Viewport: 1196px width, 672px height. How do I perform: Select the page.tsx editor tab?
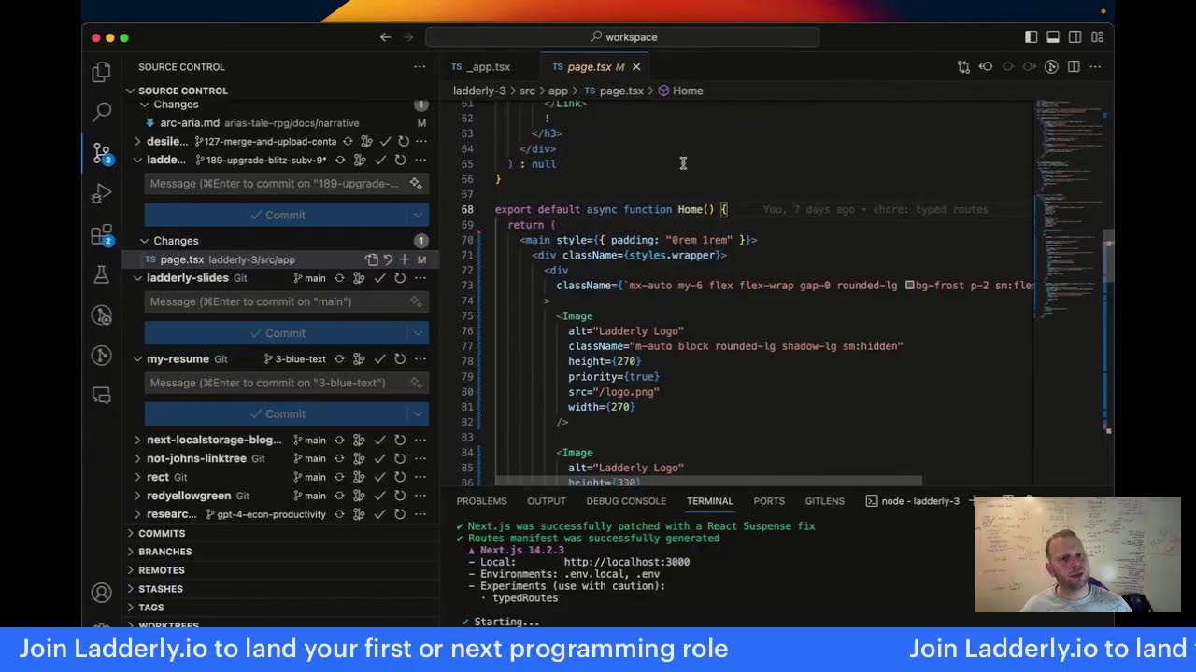pyautogui.click(x=588, y=67)
